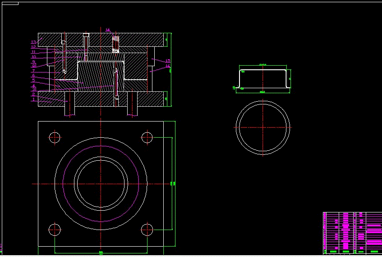Select part callout number 9

pyautogui.click(x=34, y=62)
